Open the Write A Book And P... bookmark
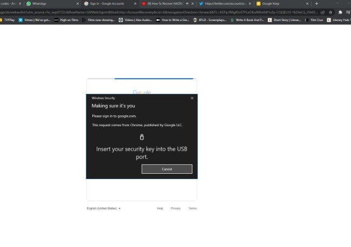The image size is (351, 247). [x=247, y=20]
